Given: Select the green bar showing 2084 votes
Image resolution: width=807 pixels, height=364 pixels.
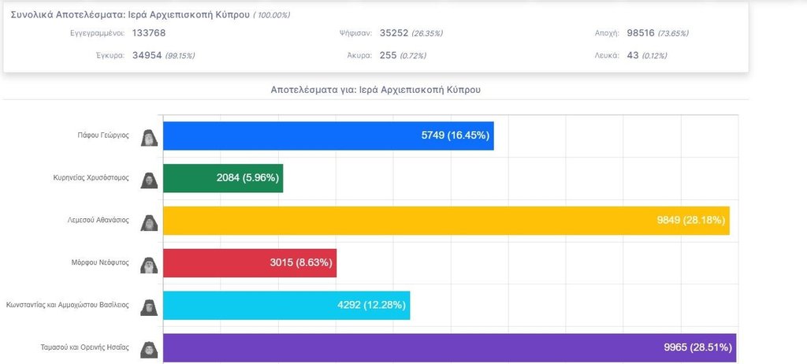Looking at the screenshot, I should point(223,178).
